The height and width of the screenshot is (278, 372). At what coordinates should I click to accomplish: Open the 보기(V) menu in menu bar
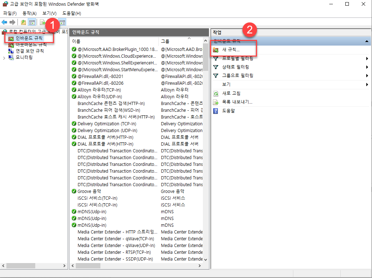(49, 13)
